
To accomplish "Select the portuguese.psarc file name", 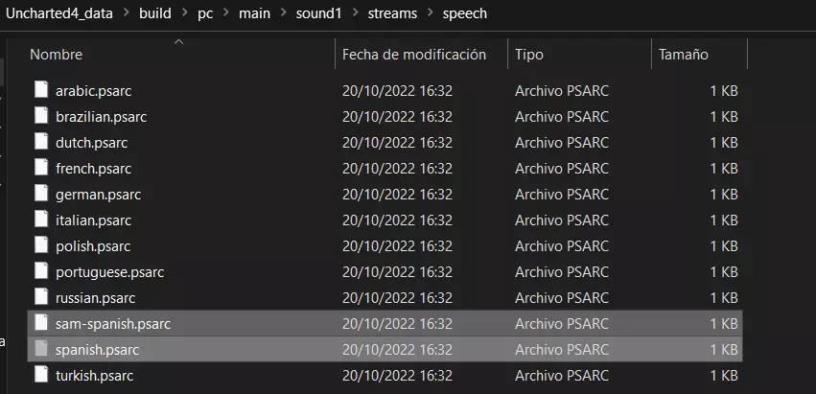I will 109,271.
